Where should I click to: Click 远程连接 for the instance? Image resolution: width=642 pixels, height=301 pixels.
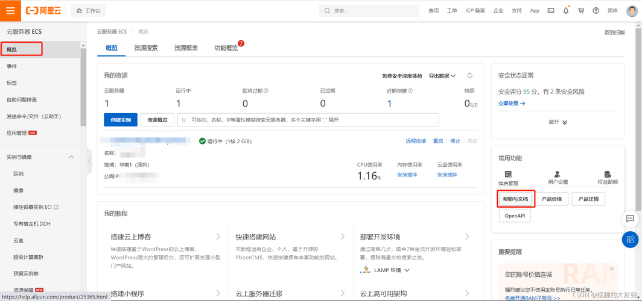[416, 141]
